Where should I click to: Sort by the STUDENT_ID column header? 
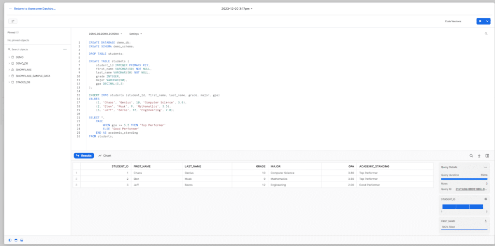[106, 166]
